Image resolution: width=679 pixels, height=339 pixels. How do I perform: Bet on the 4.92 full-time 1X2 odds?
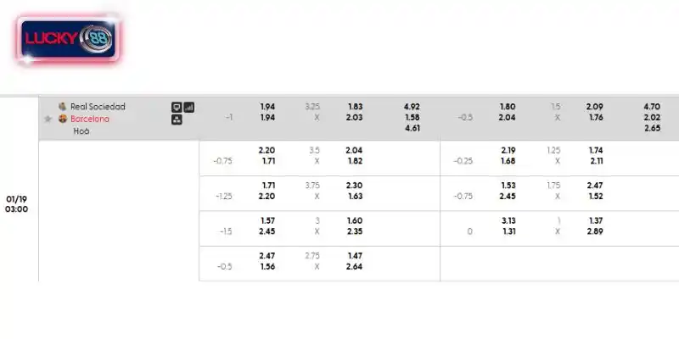click(x=412, y=107)
